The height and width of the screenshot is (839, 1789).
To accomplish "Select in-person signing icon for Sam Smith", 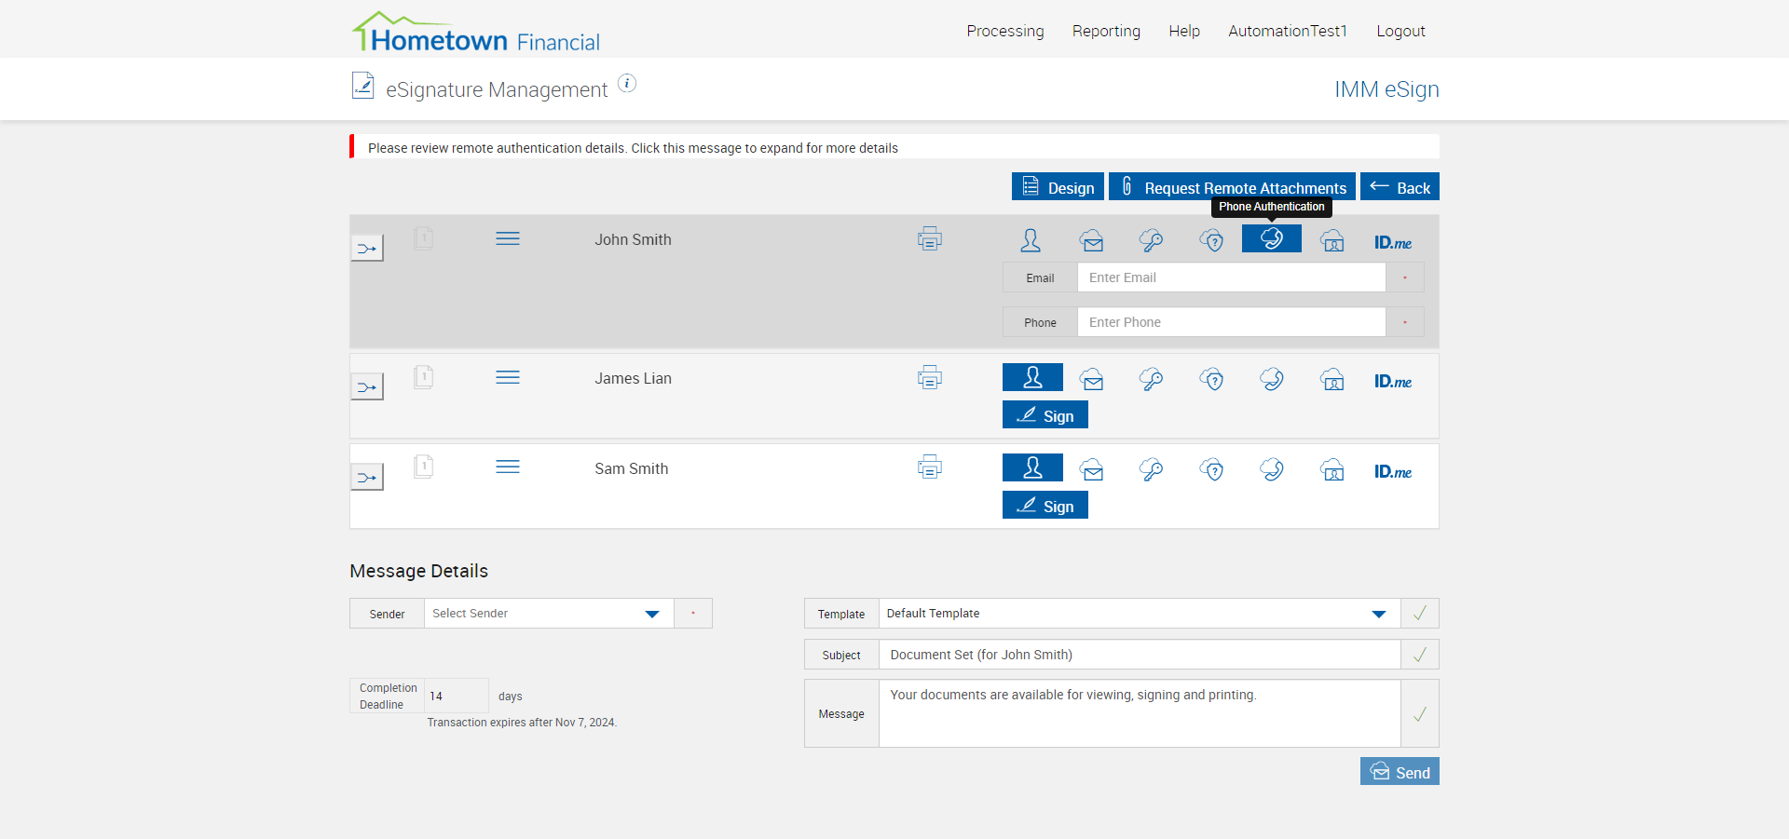I will [1032, 467].
